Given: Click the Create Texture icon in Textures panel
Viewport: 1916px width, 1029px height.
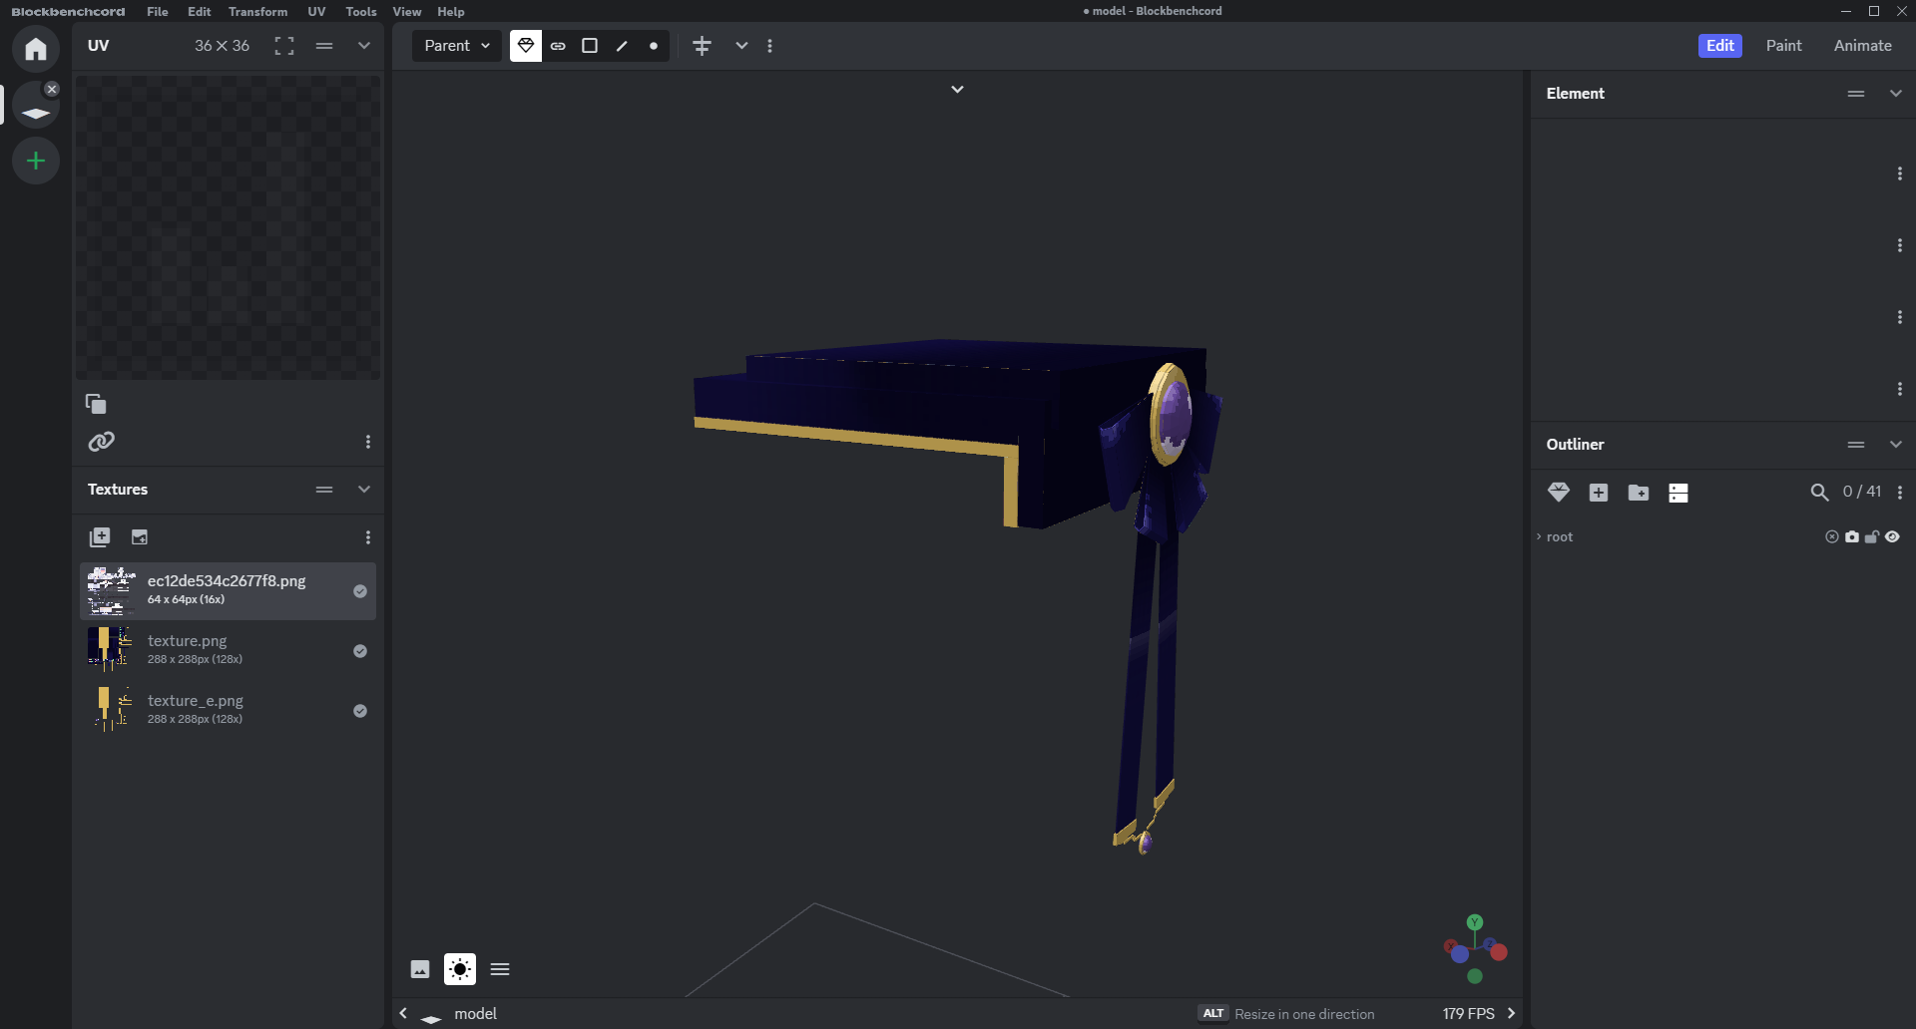Looking at the screenshot, I should click(x=140, y=537).
